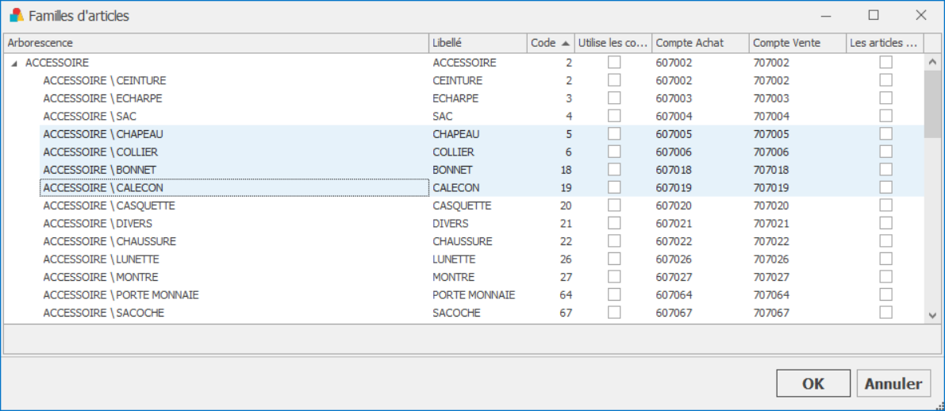945x411 pixels.
Task: Click Compte Achat cell 607021 for DIVERS
Action: click(674, 224)
